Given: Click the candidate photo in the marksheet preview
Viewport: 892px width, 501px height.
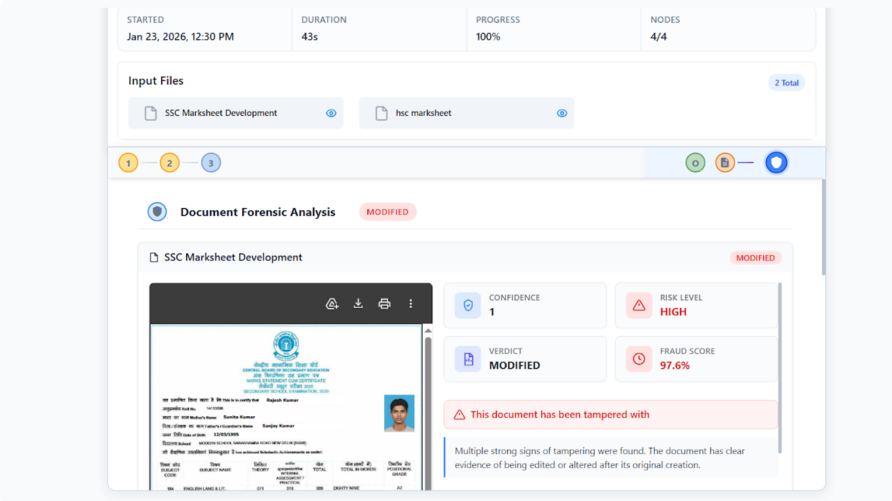Looking at the screenshot, I should (x=399, y=413).
